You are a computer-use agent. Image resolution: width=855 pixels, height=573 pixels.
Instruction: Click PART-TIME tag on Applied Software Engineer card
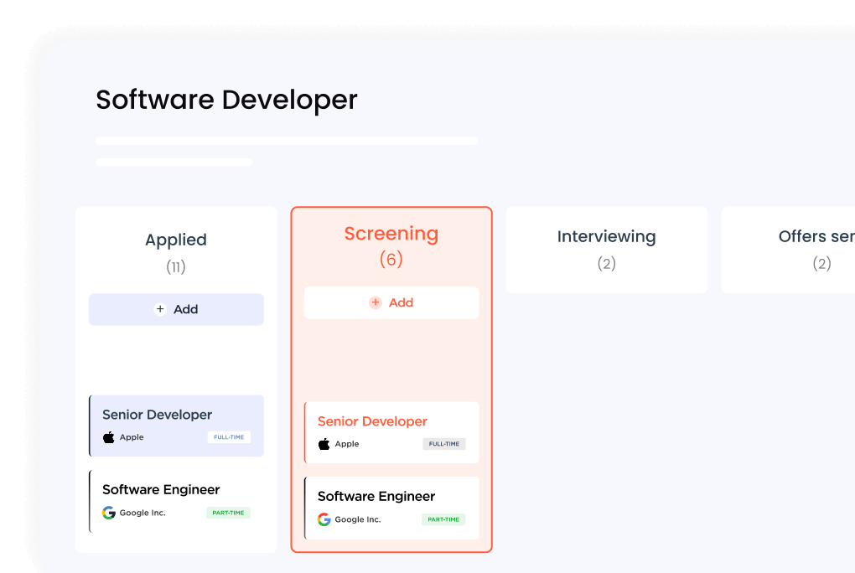pos(229,513)
